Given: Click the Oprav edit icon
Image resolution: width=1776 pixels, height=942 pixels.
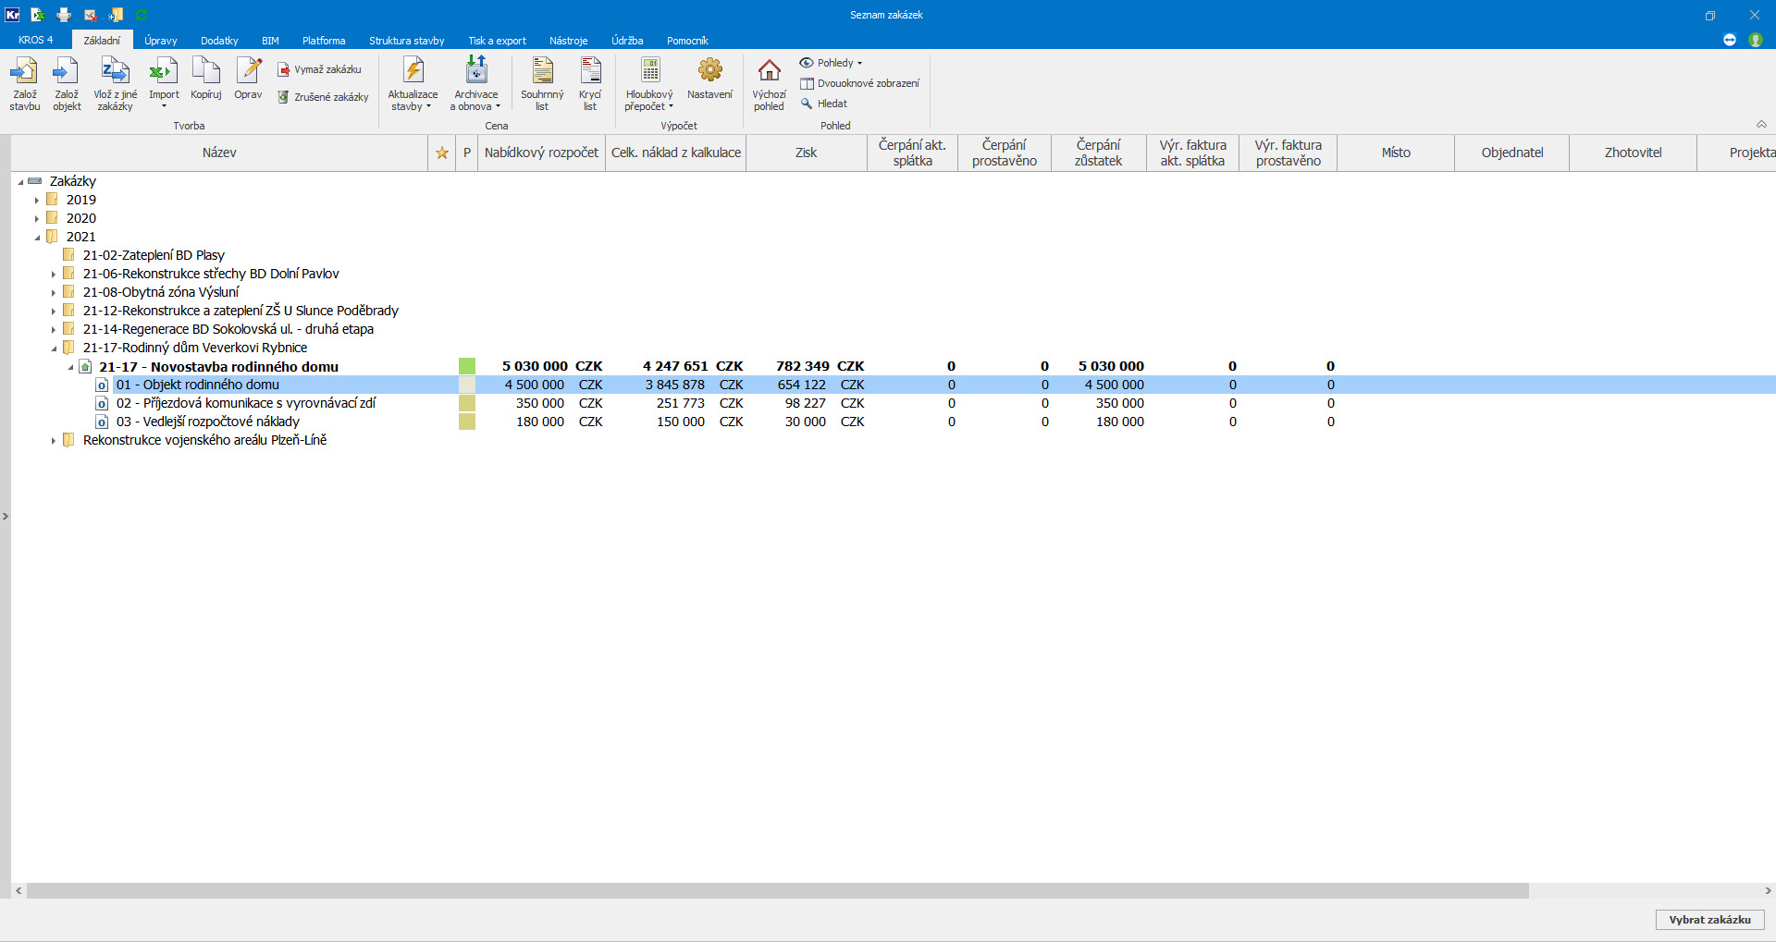Looking at the screenshot, I should (x=248, y=72).
